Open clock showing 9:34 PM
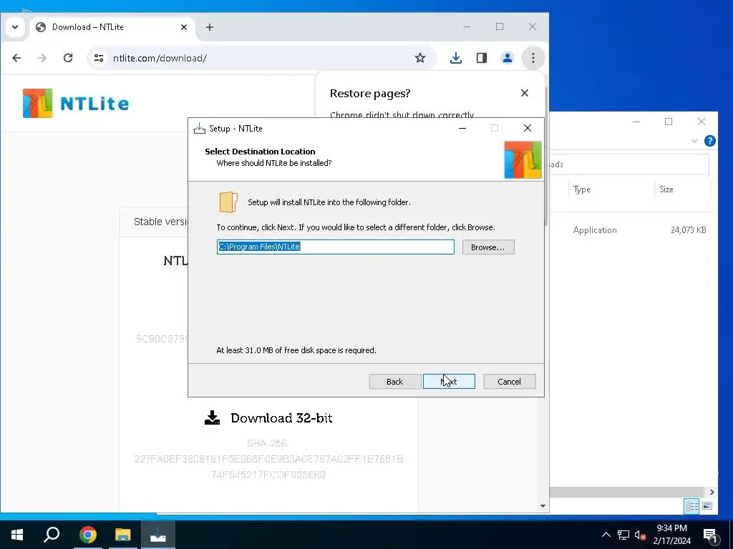Viewport: 733px width, 549px height. click(x=671, y=535)
